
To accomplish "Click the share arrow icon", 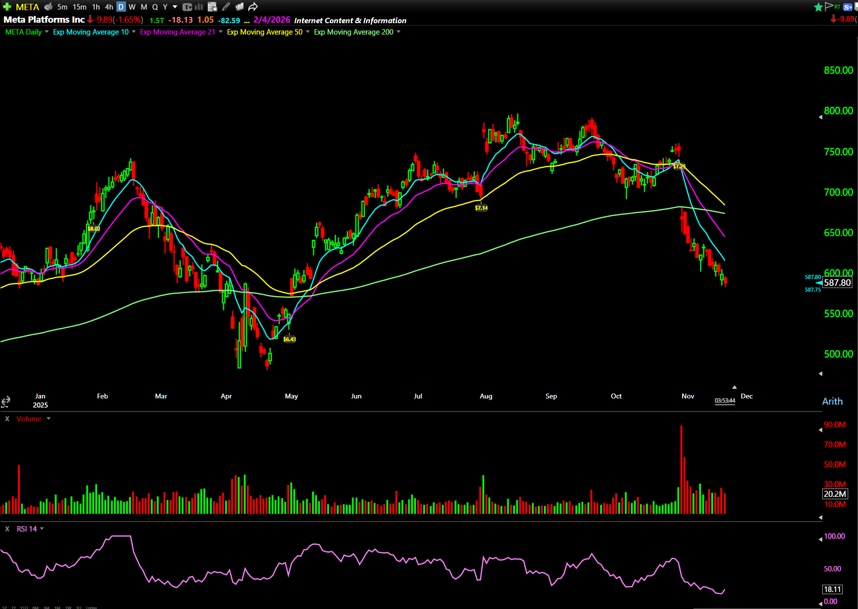I will tap(253, 7).
